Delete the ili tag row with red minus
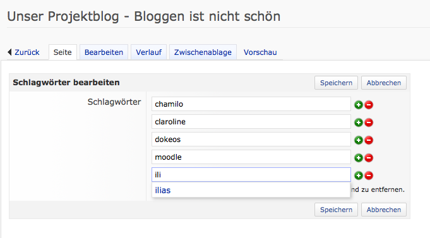Image resolution: width=430 pixels, height=238 pixels. tap(369, 176)
